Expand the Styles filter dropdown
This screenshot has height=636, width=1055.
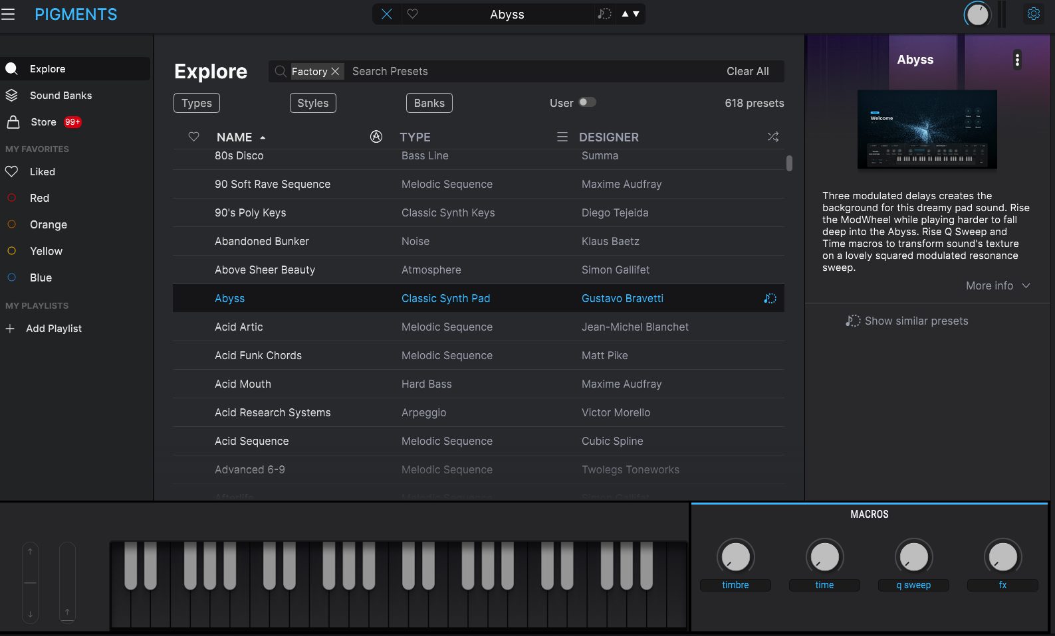coord(312,103)
